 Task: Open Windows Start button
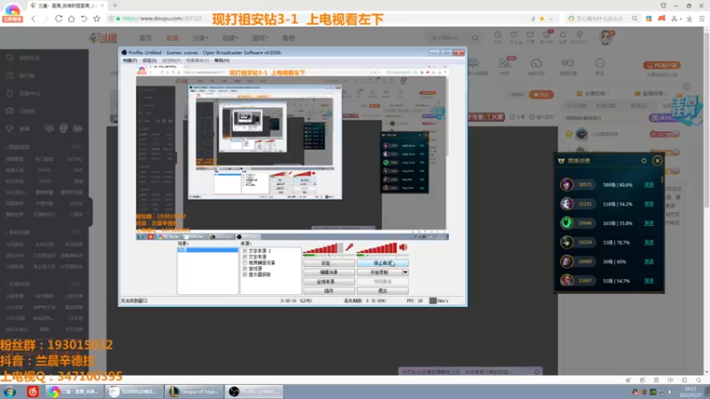click(10, 391)
